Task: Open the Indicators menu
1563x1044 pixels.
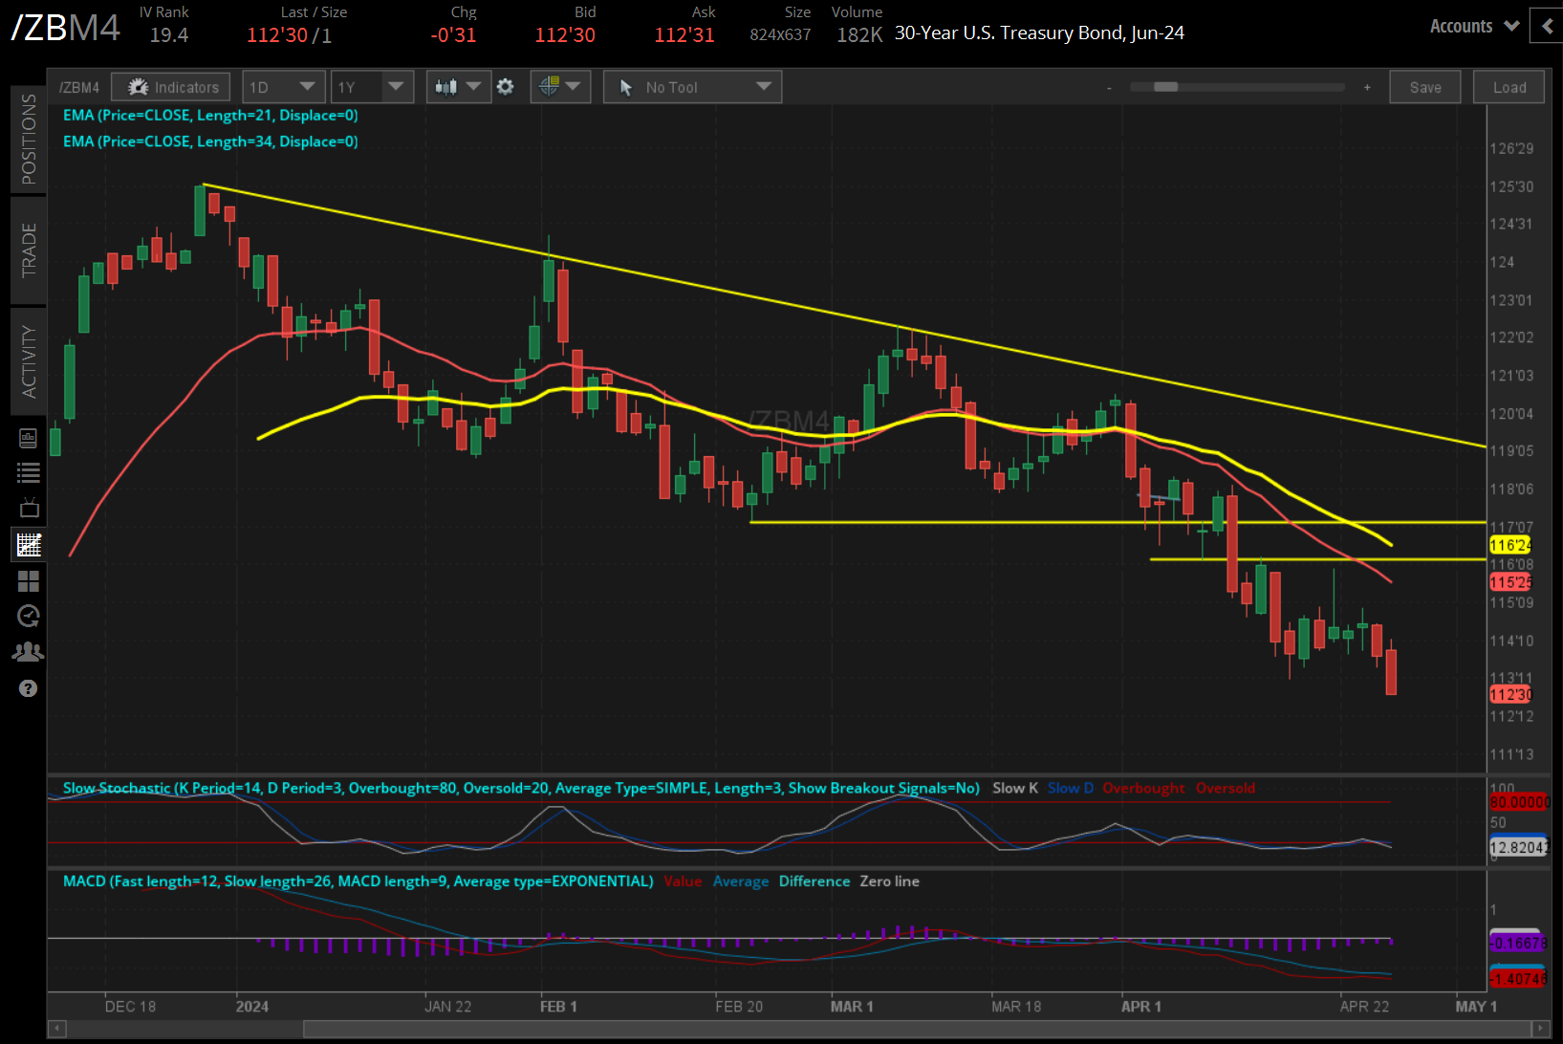Action: pos(170,87)
